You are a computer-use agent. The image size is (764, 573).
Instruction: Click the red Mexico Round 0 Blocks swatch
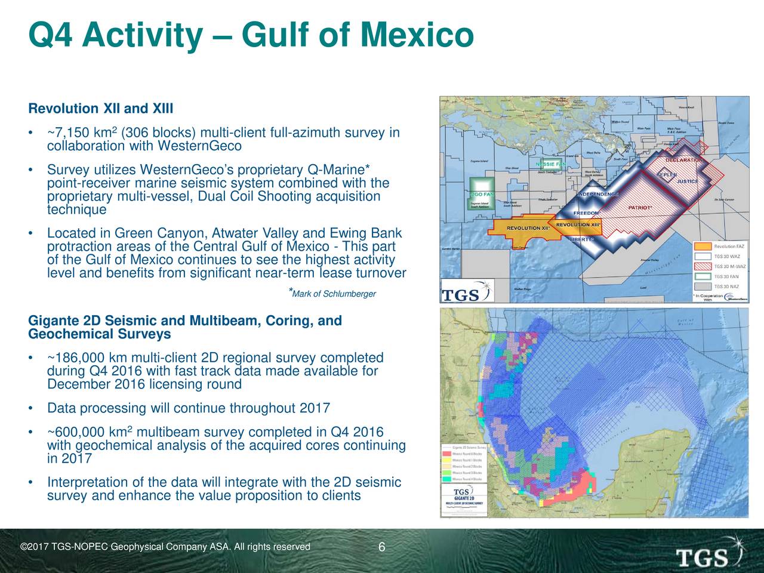tap(446, 454)
